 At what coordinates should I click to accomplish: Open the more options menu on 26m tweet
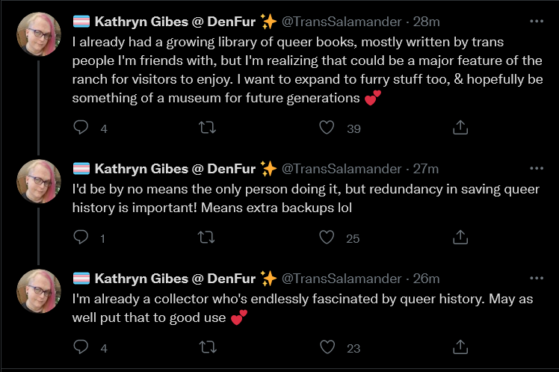pos(537,279)
